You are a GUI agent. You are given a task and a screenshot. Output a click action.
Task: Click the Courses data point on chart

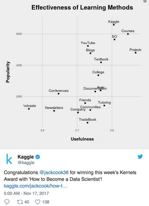click(x=128, y=34)
